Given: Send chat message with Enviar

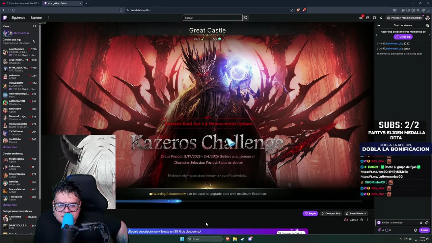Looking at the screenshot, I should pos(424,230).
